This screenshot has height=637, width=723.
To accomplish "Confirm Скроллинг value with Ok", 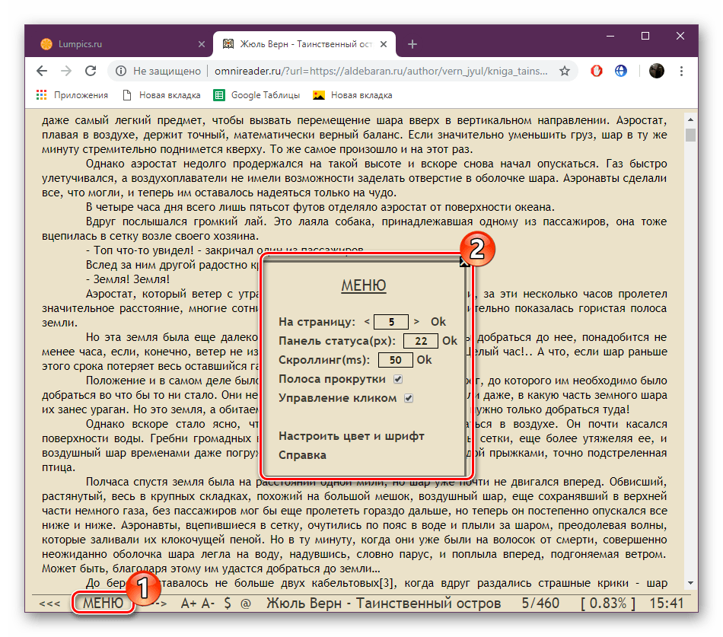I will click(x=424, y=359).
